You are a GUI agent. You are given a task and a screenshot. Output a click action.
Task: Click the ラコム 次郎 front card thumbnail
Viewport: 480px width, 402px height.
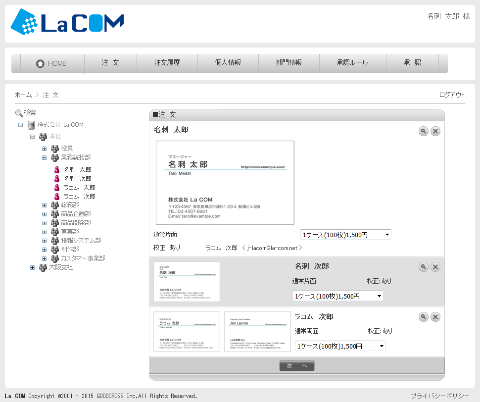187,332
